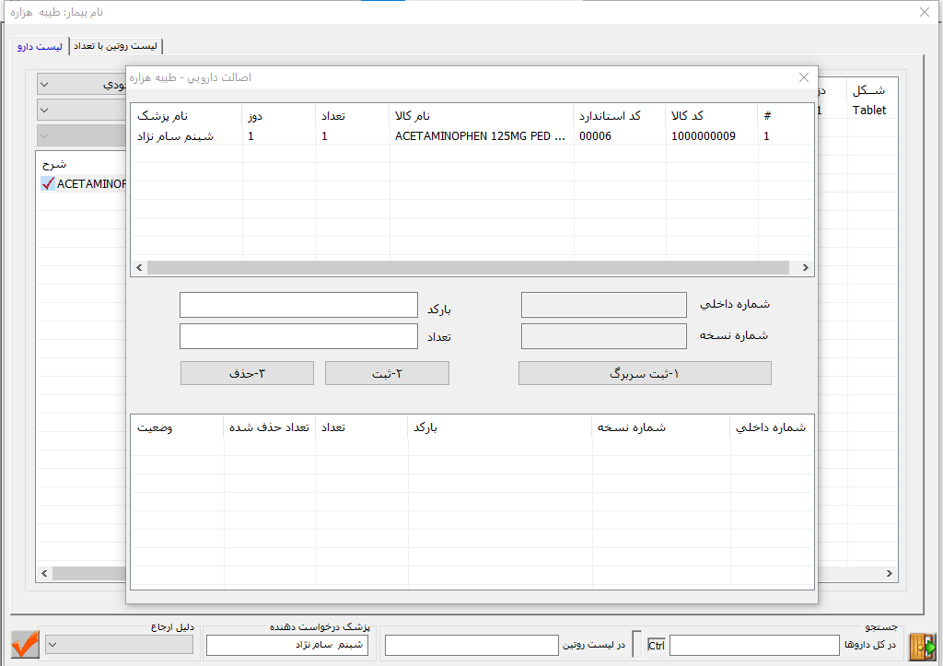
Task: Click the تعداد input field
Action: coord(298,336)
